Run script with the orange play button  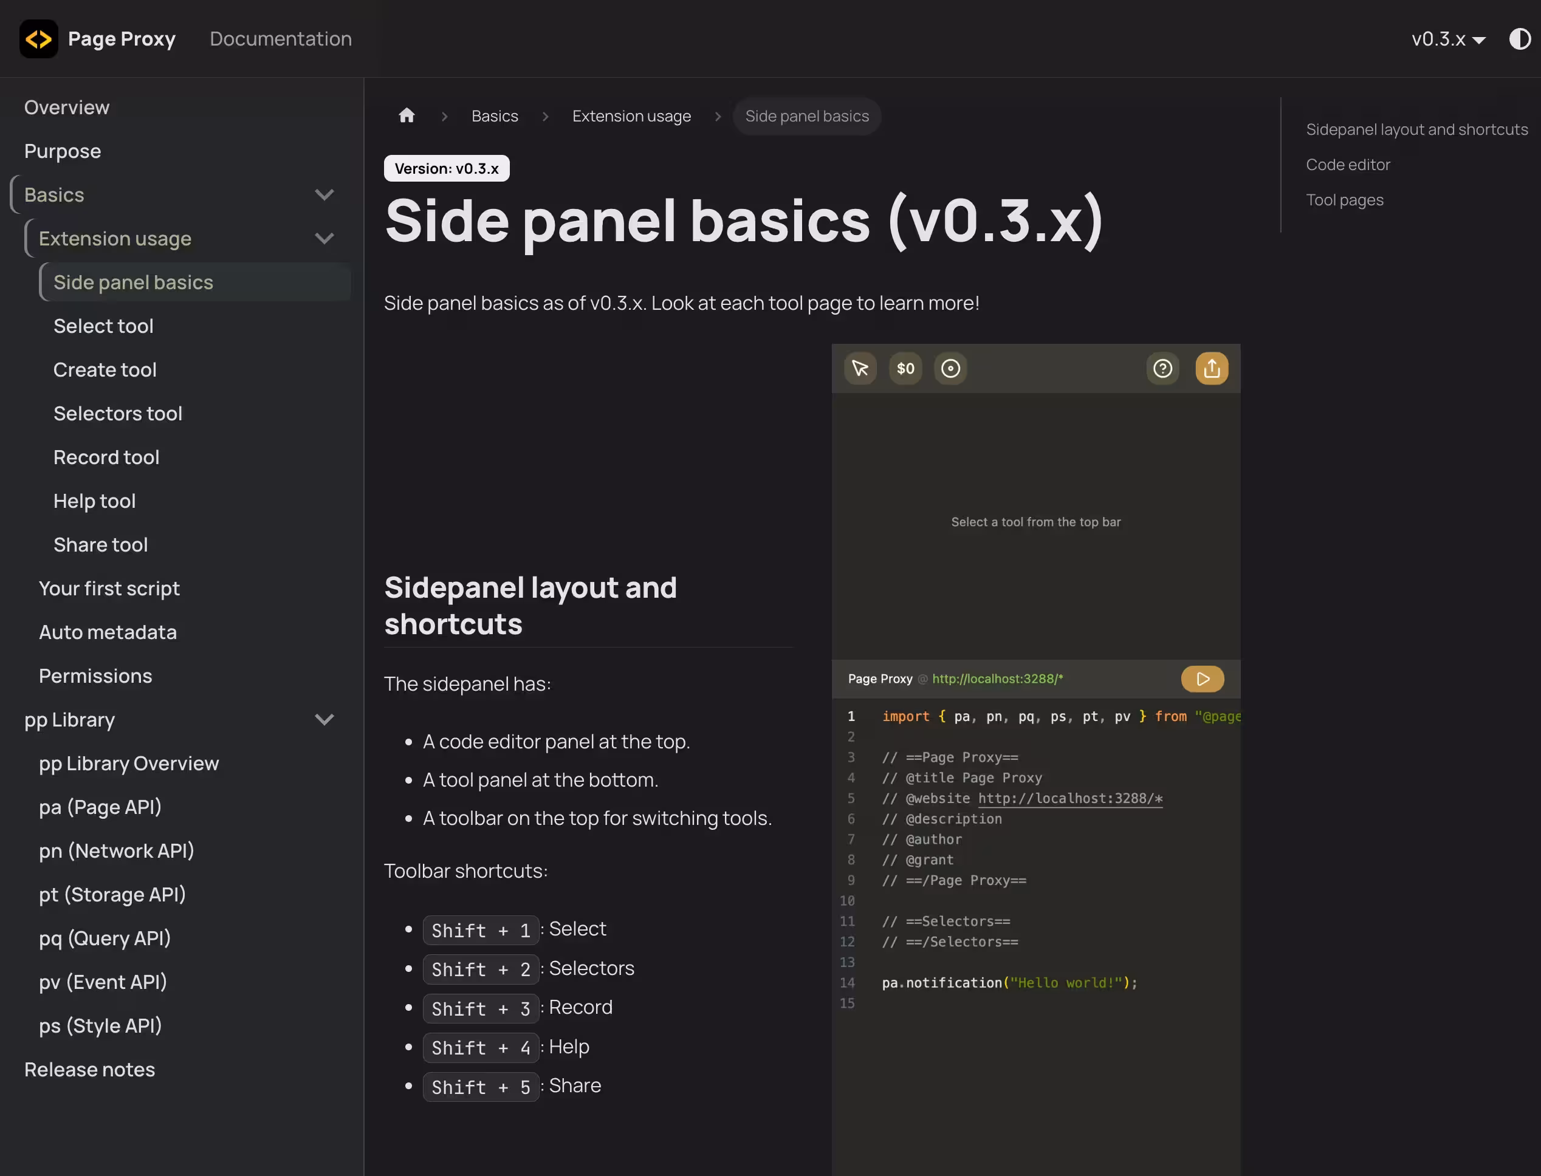tap(1202, 679)
